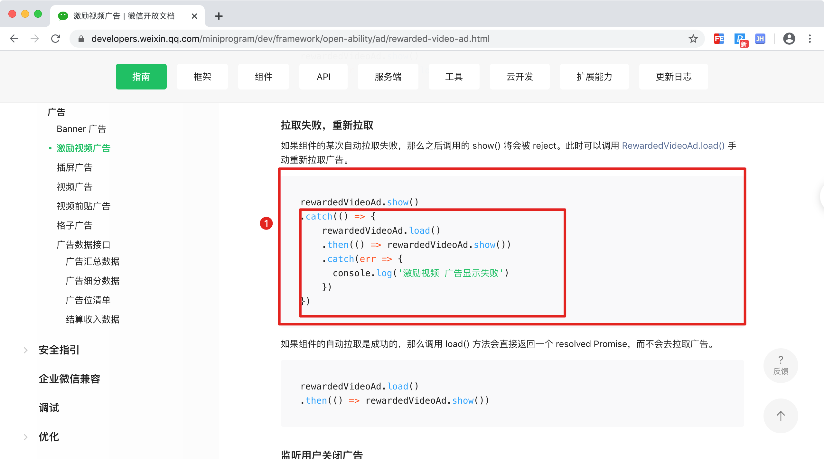This screenshot has height=459, width=824.
Task: Open the RewardedVideoAd.load() link
Action: [673, 145]
